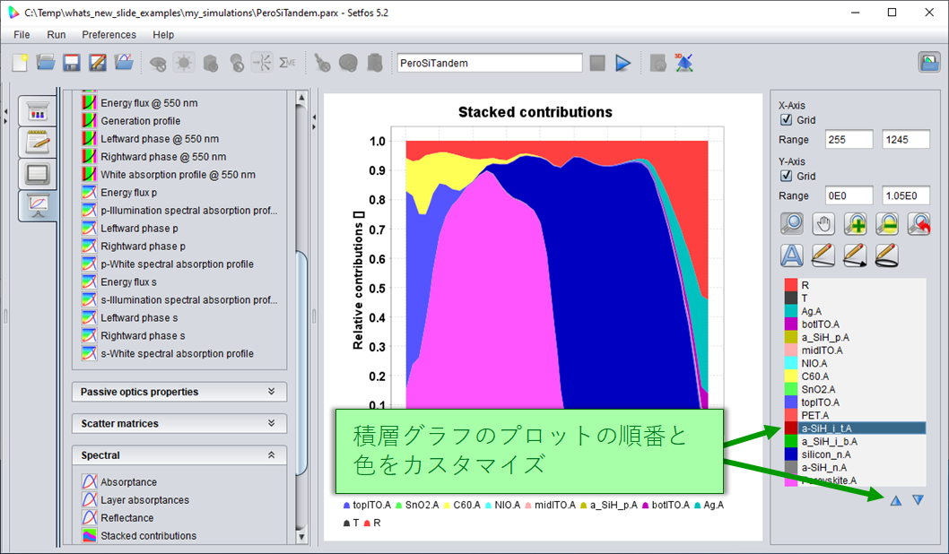Select Layer absorptances result
The height and width of the screenshot is (554, 949).
point(144,500)
